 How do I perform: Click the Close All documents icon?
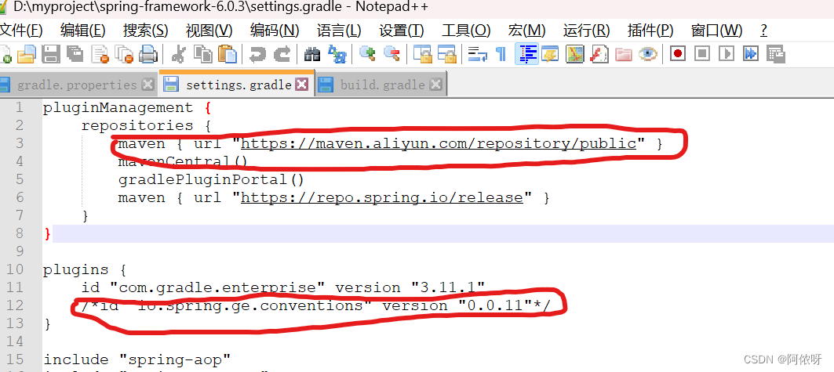pyautogui.click(x=124, y=53)
